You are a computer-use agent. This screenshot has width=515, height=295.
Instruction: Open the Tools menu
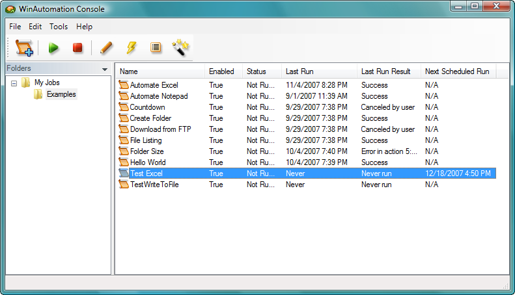tap(59, 27)
